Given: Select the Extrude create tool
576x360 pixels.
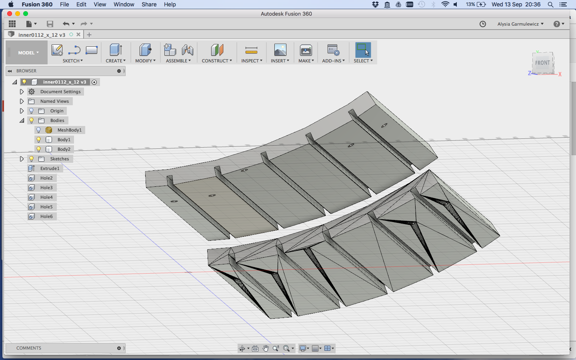Looking at the screenshot, I should point(116,50).
